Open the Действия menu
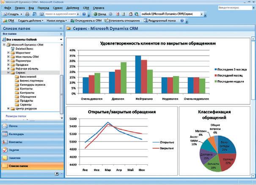The height and width of the screenshot is (185, 256). (73, 8)
